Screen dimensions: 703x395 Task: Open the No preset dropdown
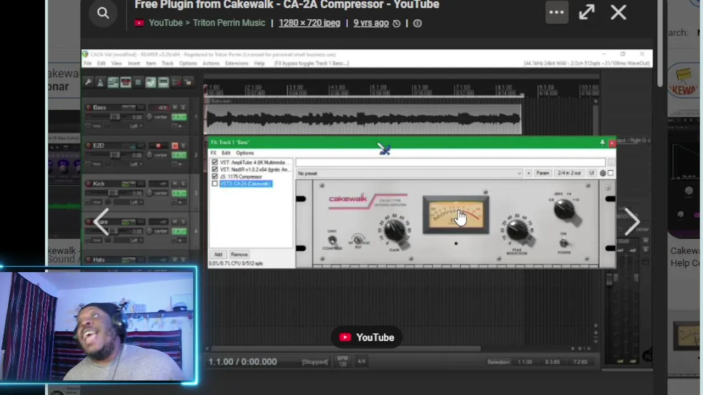coord(409,173)
